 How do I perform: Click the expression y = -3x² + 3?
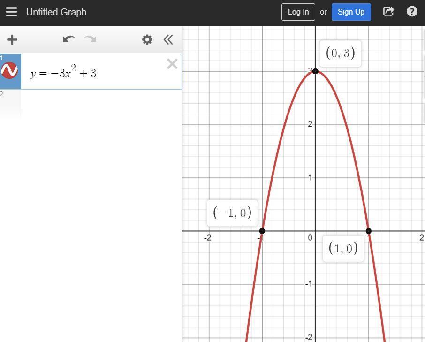[63, 72]
